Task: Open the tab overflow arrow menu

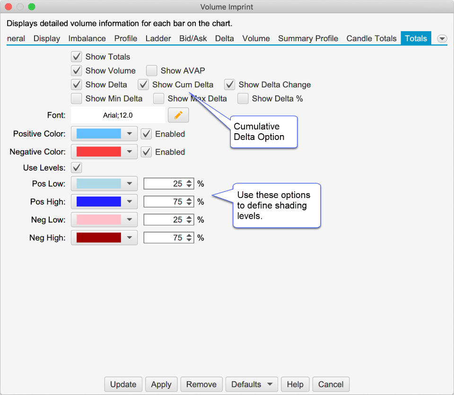Action: 442,39
